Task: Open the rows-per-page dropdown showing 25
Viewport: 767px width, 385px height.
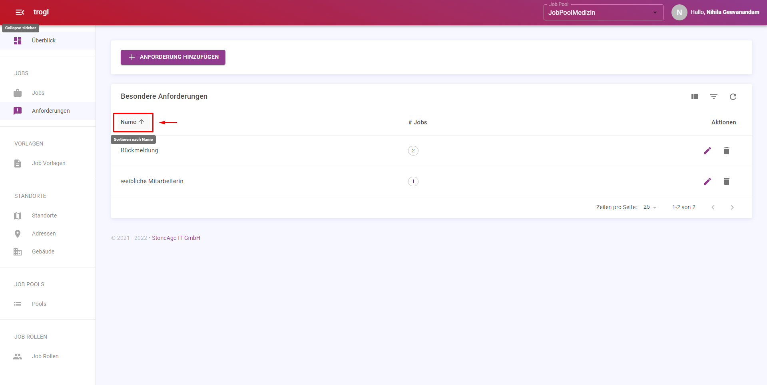Action: (650, 207)
